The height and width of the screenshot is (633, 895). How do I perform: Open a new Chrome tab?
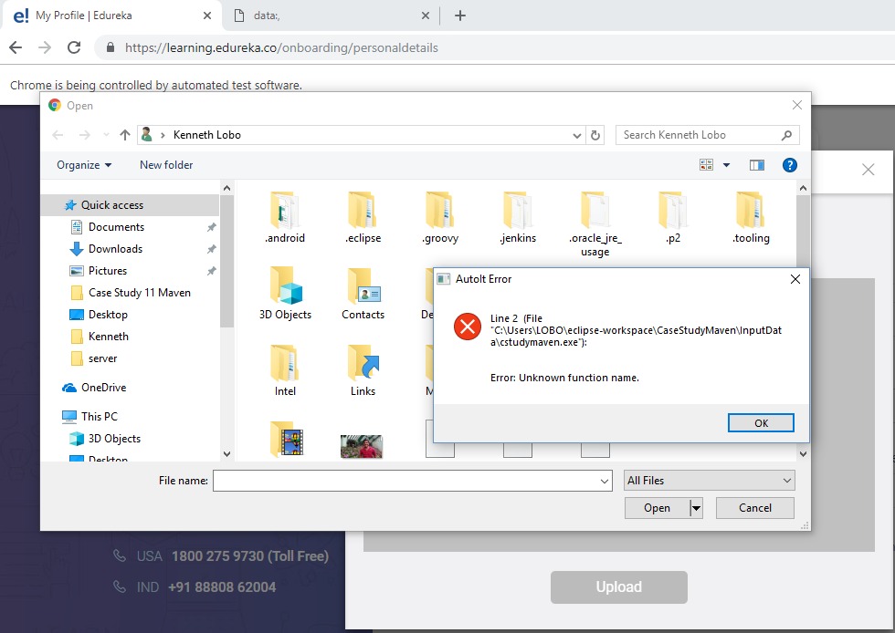coord(460,16)
